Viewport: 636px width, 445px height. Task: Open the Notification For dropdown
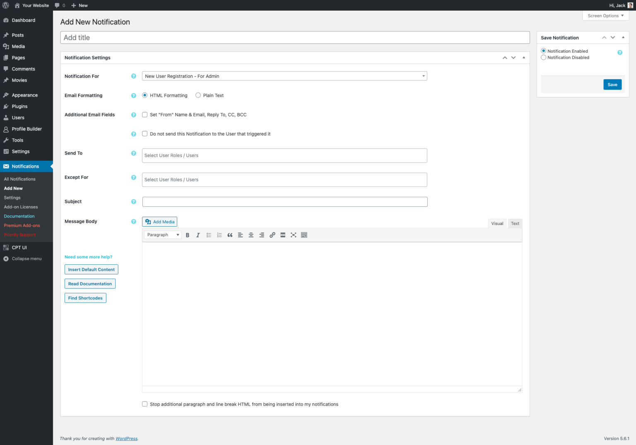284,76
